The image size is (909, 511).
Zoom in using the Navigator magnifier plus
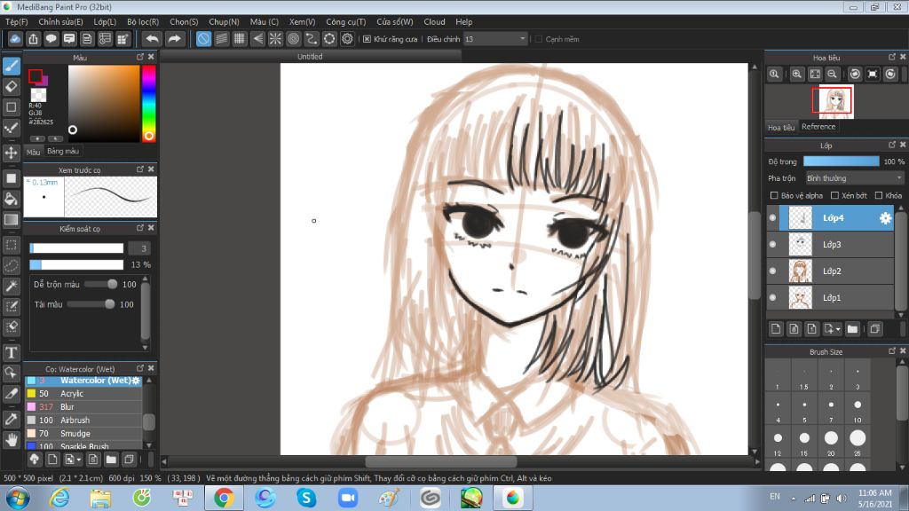tap(796, 75)
